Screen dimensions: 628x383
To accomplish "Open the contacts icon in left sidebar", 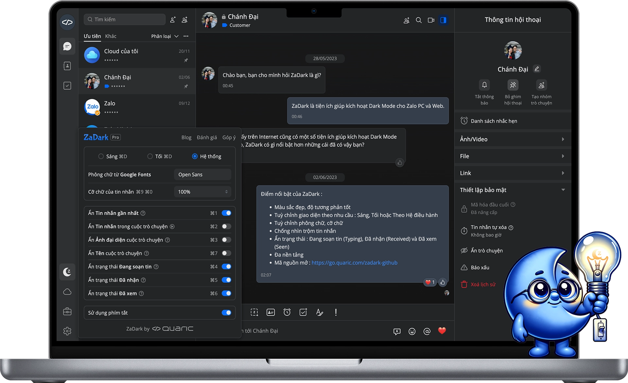I will [67, 66].
